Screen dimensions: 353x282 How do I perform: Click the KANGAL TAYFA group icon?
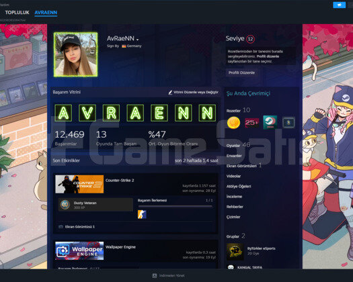231,267
